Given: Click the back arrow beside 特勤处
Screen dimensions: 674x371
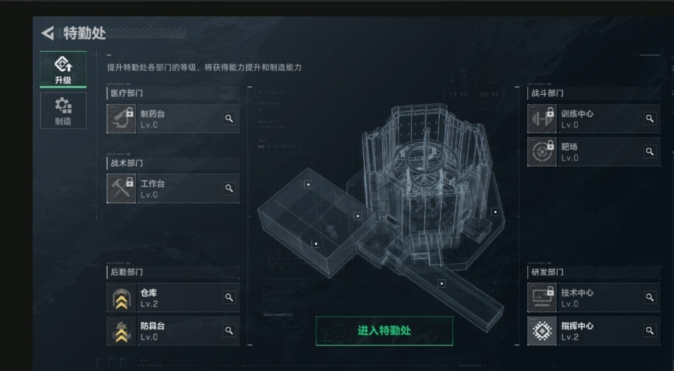Looking at the screenshot, I should point(48,33).
